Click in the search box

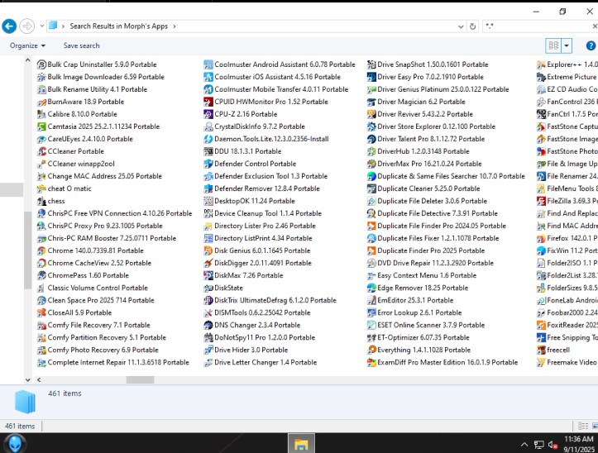point(538,26)
